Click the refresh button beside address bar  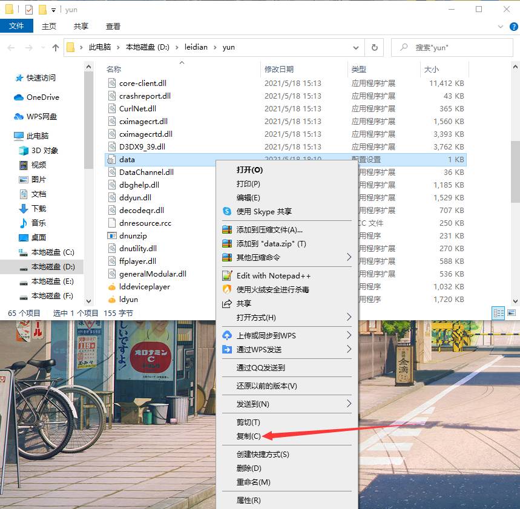(375, 47)
